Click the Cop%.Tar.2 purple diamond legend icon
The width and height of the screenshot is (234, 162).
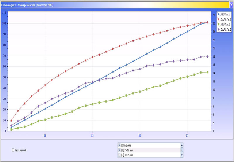point(219,30)
